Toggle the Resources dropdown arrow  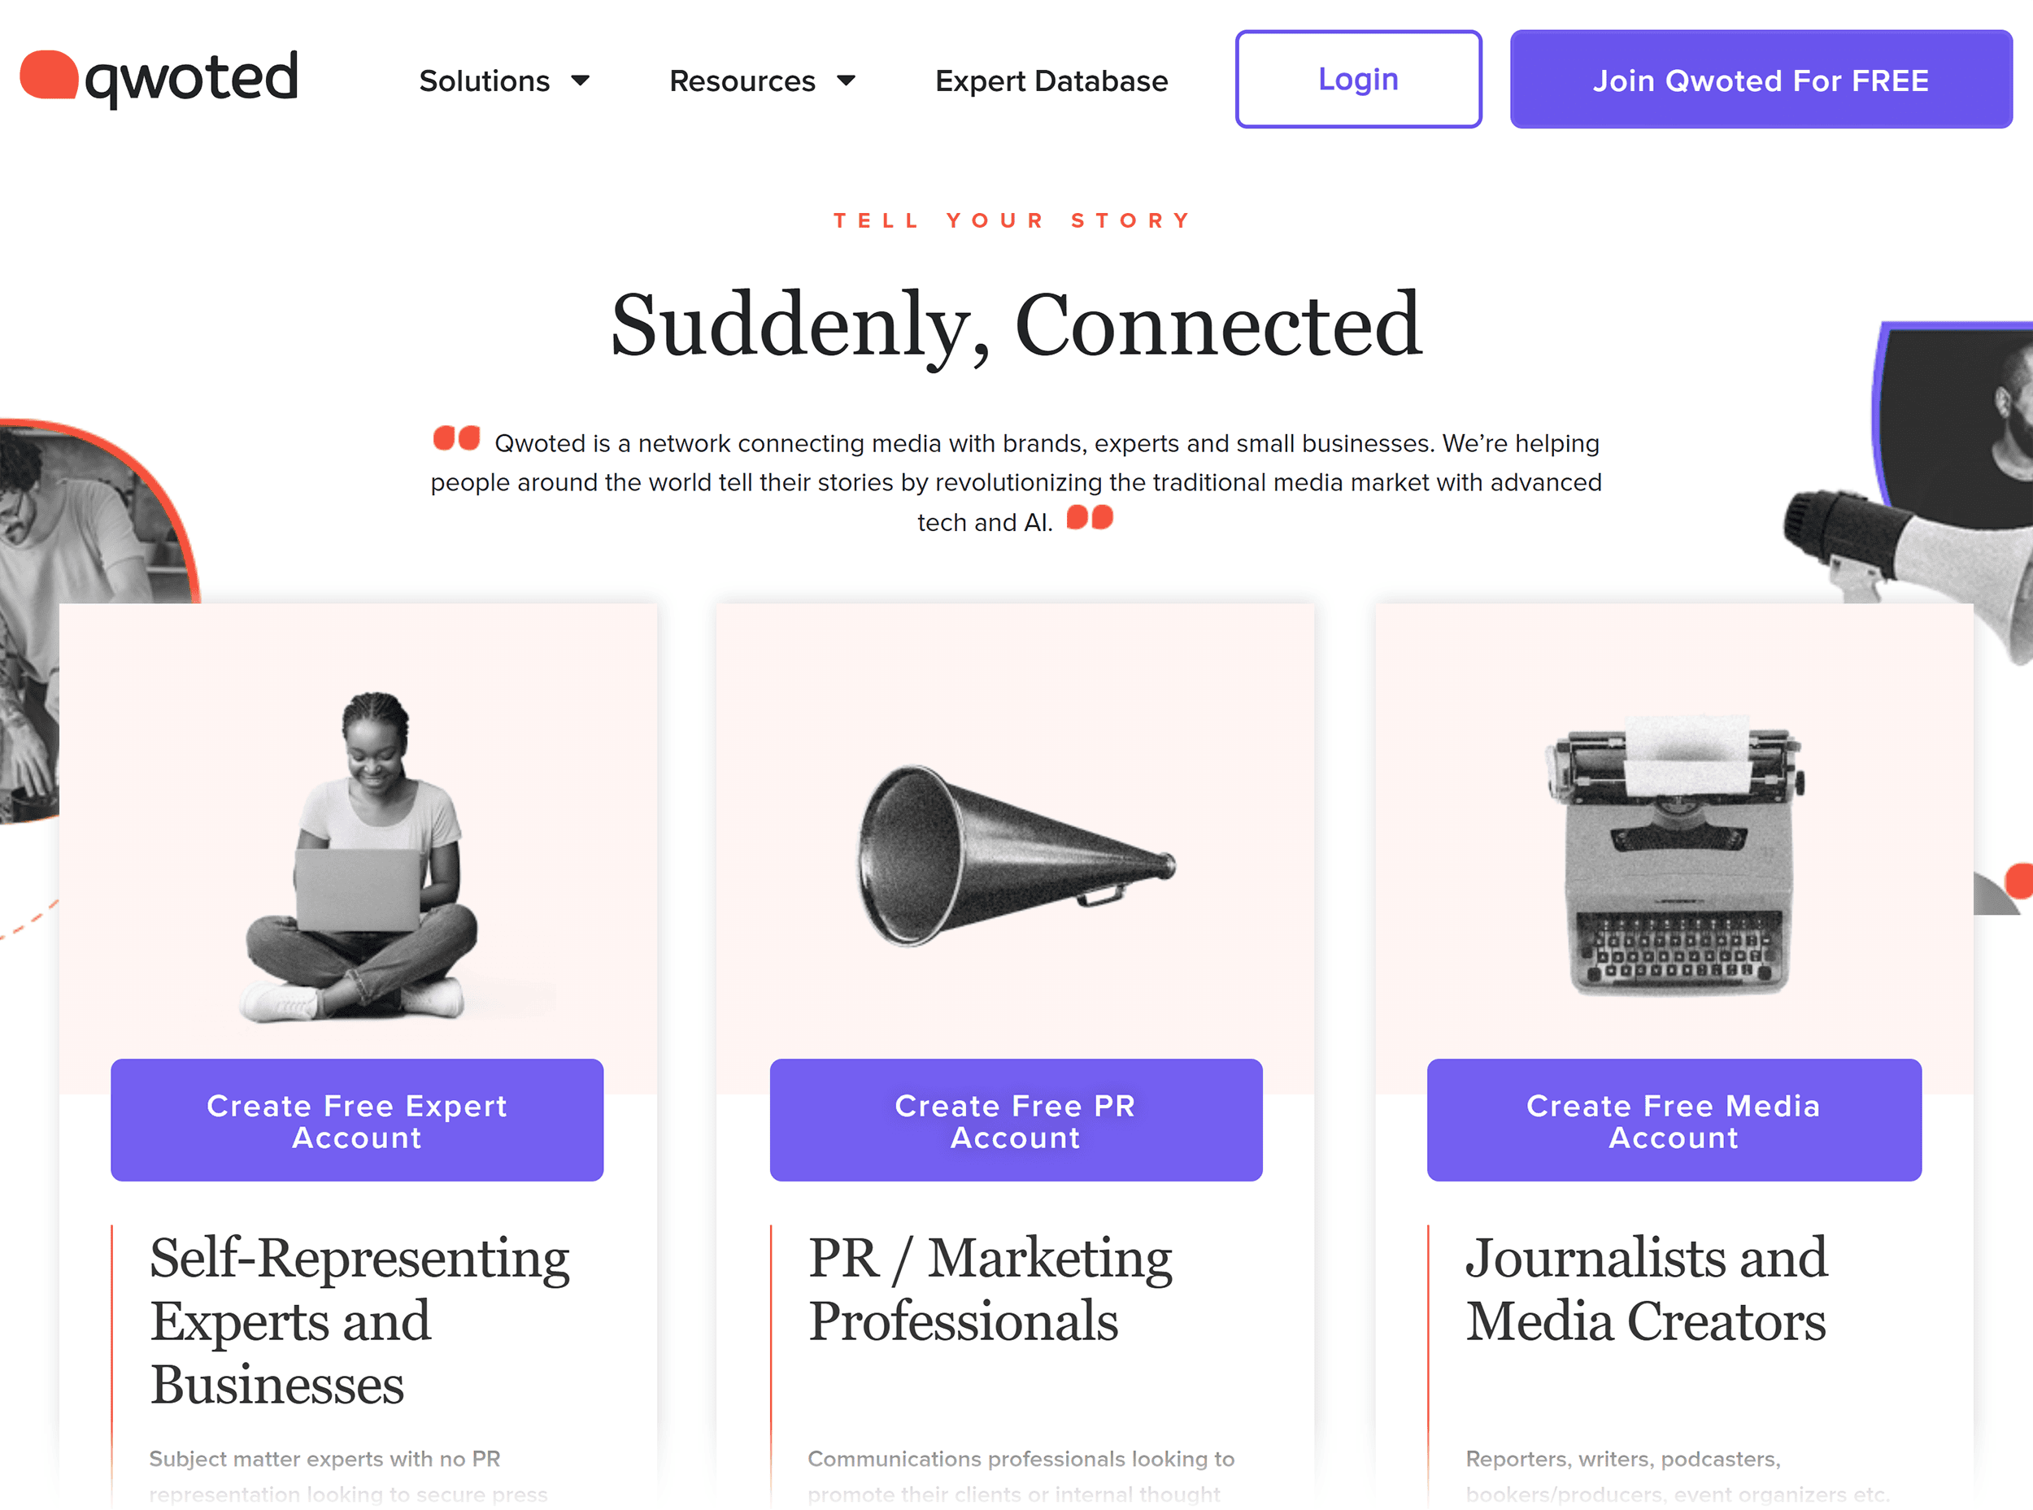[x=848, y=80]
